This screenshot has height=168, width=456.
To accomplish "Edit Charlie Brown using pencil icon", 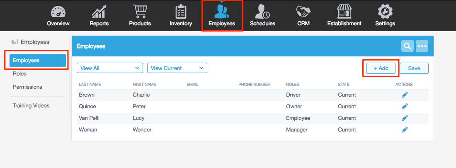I will [405, 95].
